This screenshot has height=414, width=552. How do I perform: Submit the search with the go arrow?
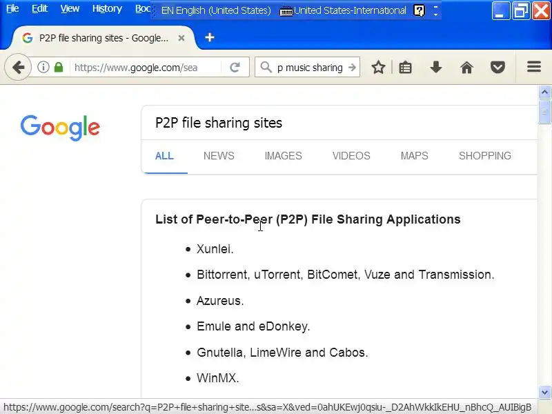point(352,67)
